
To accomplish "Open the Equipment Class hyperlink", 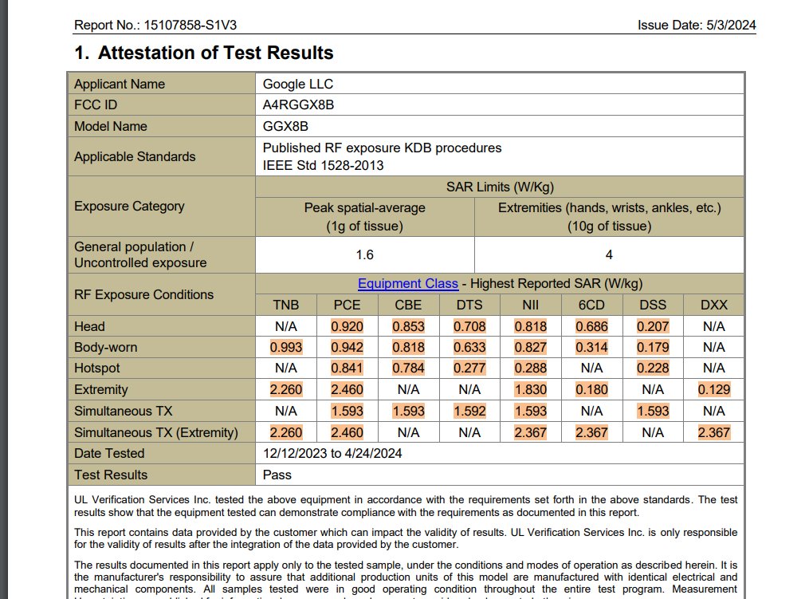I will click(x=407, y=284).
